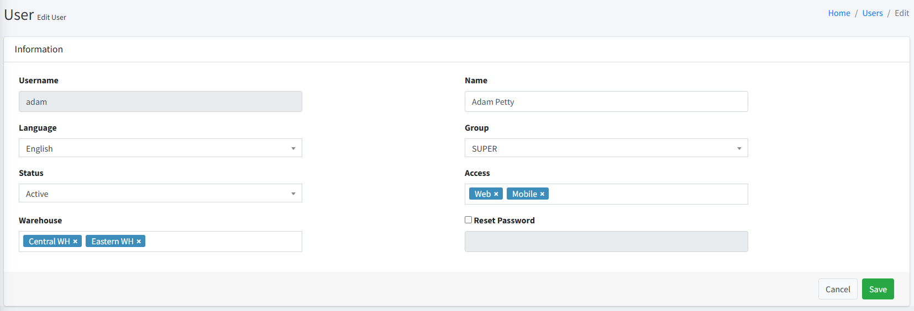
Task: Click into the Name input field
Action: pos(606,102)
